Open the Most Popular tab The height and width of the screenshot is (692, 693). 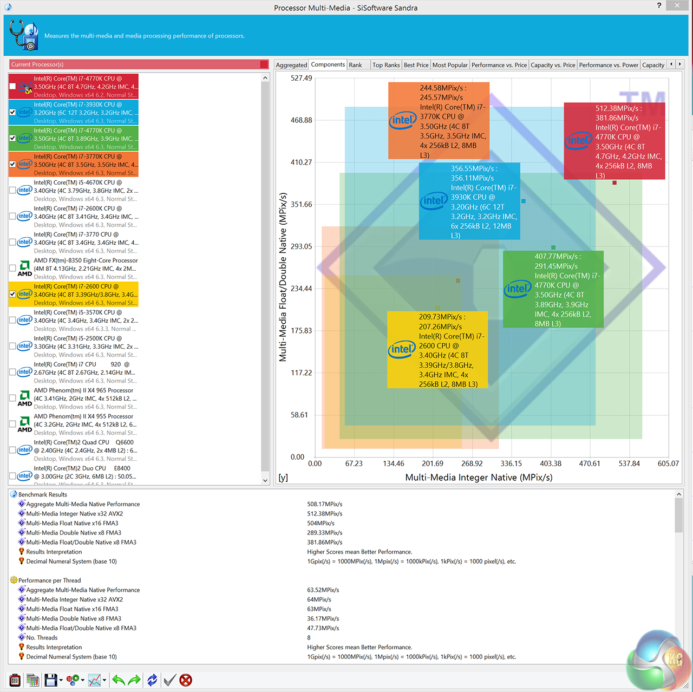(x=450, y=65)
